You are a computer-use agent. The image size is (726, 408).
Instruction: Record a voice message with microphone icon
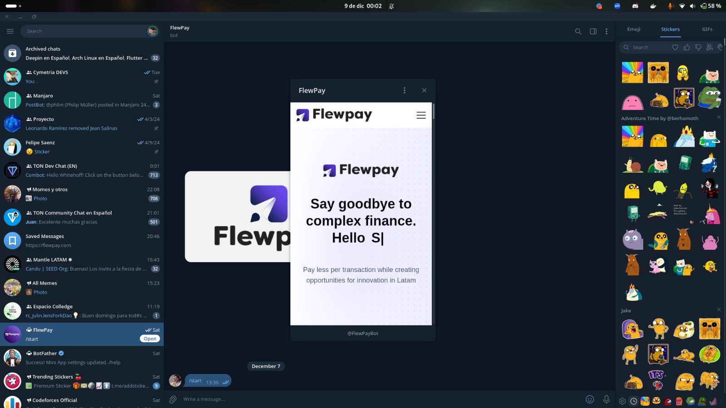pyautogui.click(x=606, y=399)
